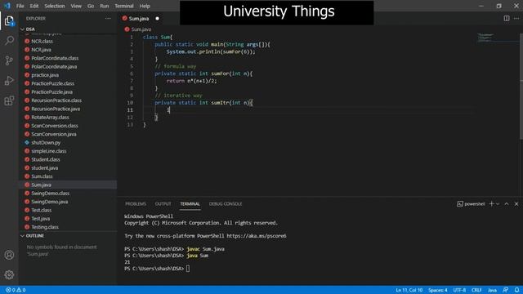Image resolution: width=523 pixels, height=294 pixels.
Task: Open the Run menu
Action: pos(105,6)
